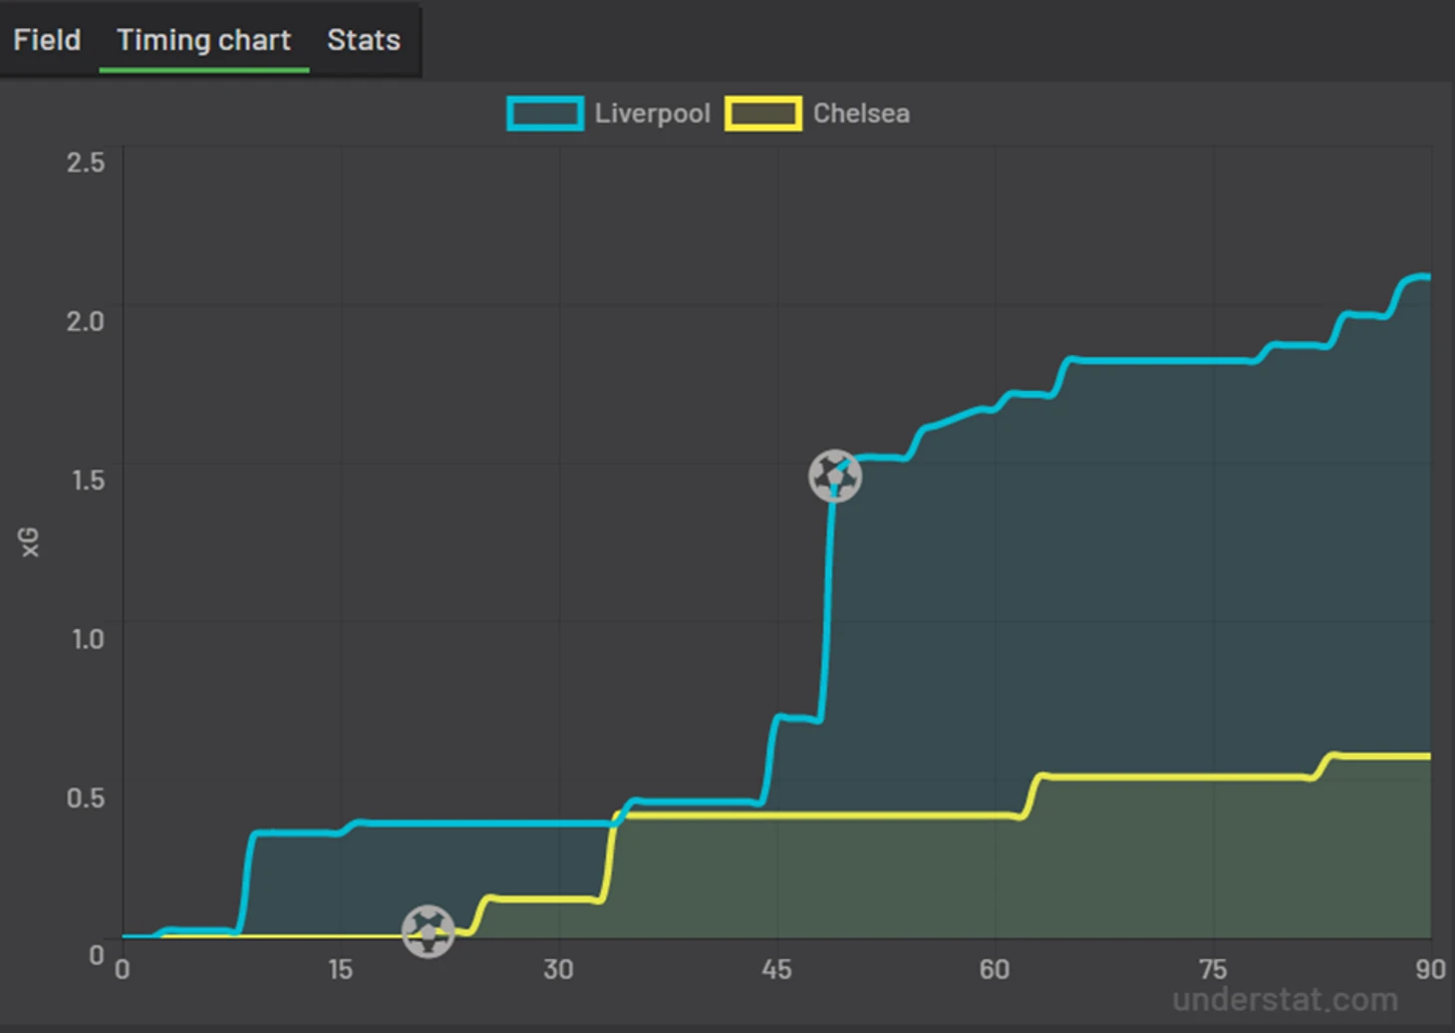Viewport: 1455px width, 1033px height.
Task: Hide Liverpool series via legend label
Action: click(x=652, y=114)
